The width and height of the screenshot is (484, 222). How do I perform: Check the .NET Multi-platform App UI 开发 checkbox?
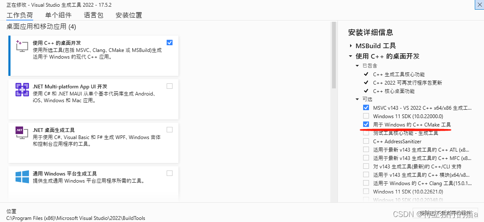point(170,86)
